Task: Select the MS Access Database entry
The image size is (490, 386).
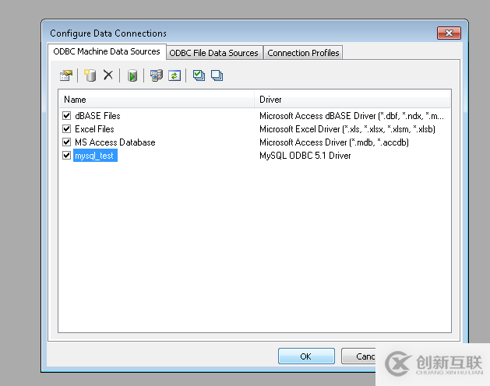Action: (x=115, y=142)
